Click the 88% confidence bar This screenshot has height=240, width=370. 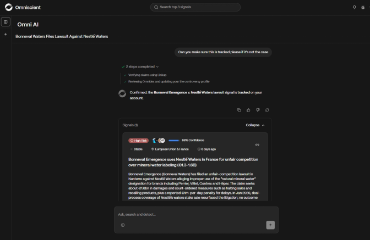(174, 141)
